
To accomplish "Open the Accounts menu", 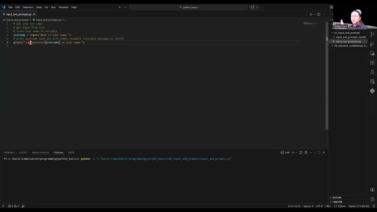I will (372, 190).
